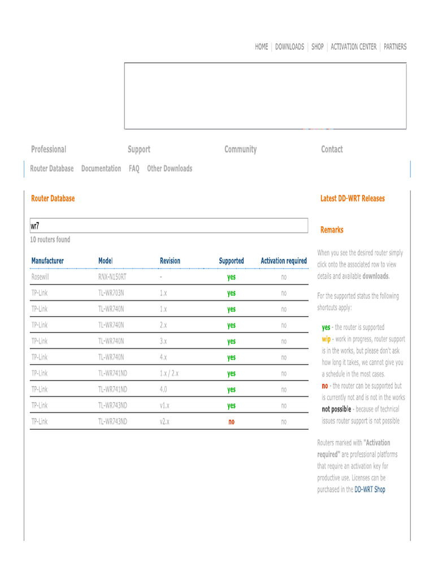Image resolution: width=434 pixels, height=579 pixels.
Task: Click the 'not possible' legend entry
Action: (x=336, y=409)
